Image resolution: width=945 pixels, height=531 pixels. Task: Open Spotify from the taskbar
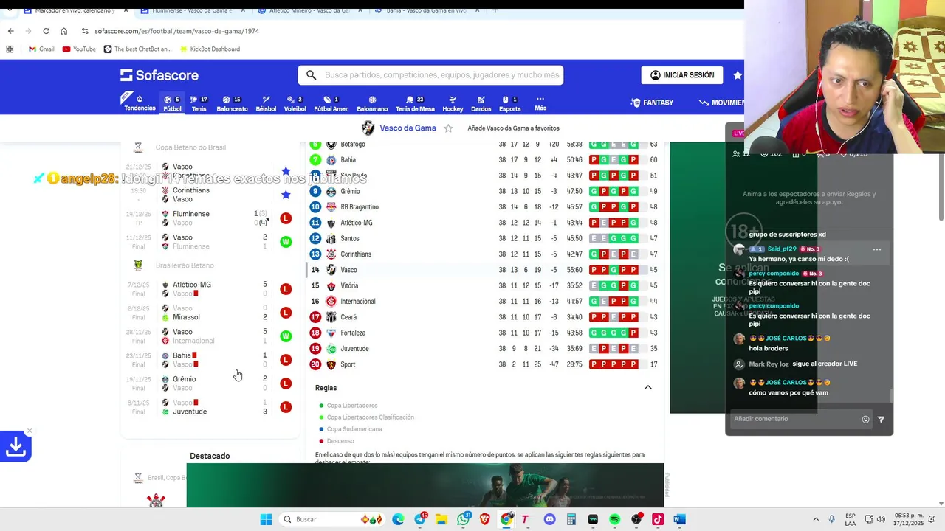pyautogui.click(x=614, y=519)
